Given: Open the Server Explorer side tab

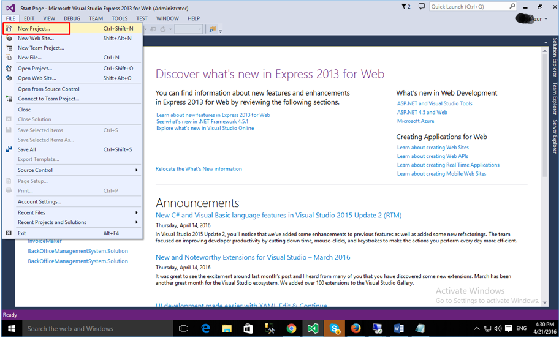Looking at the screenshot, I should [x=555, y=137].
